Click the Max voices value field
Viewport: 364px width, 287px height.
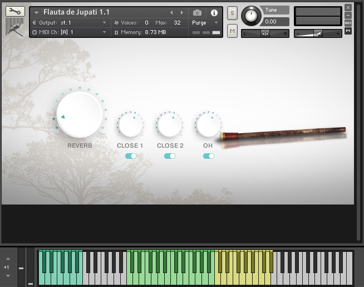tap(177, 23)
